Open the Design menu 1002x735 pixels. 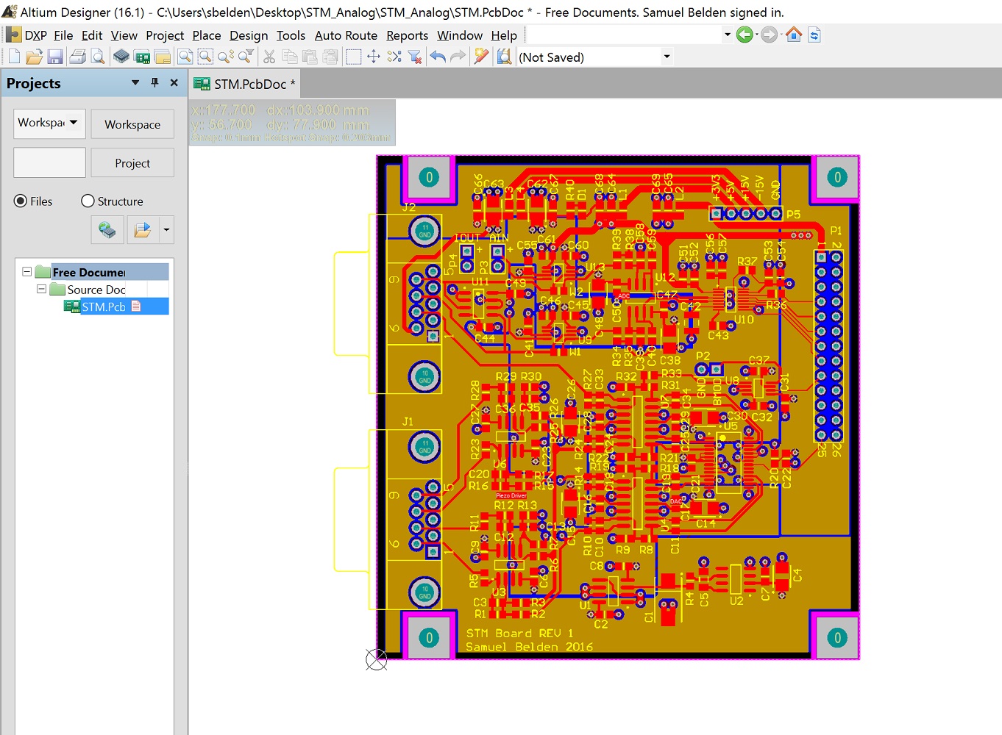[249, 35]
